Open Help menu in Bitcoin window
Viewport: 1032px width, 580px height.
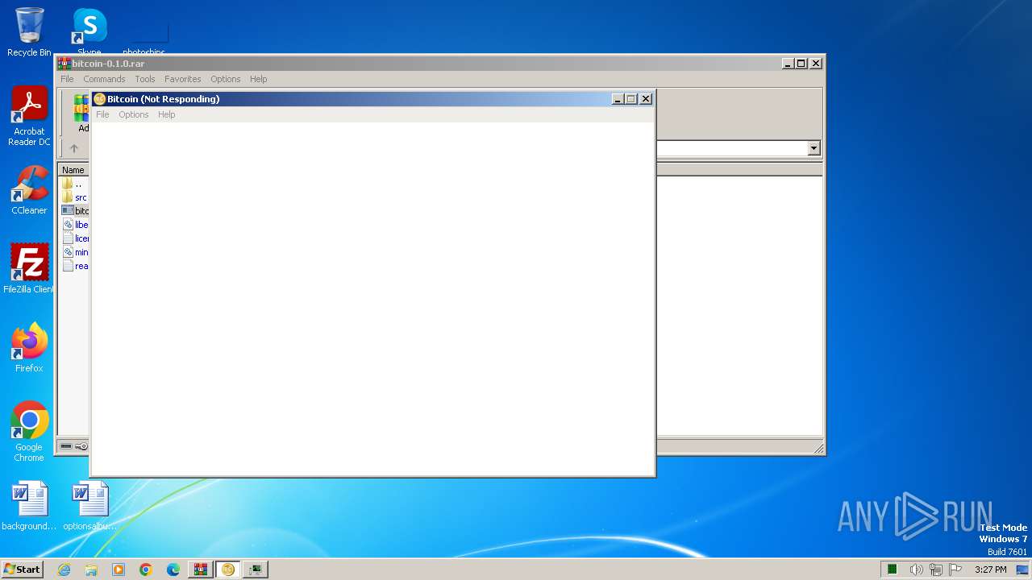167,114
